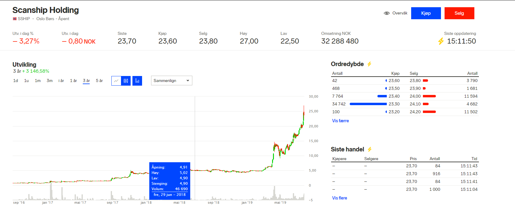The width and height of the screenshot is (515, 210).
Task: Click the Scanship Holding title
Action: click(x=45, y=10)
